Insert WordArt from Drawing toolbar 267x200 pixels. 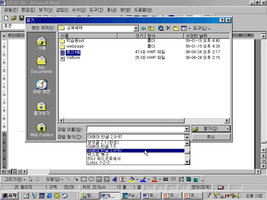[x=114, y=179]
